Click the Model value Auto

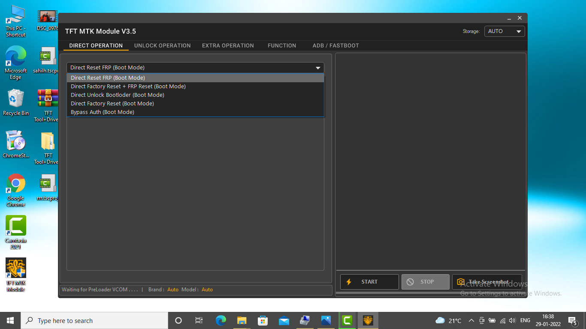[x=207, y=290]
